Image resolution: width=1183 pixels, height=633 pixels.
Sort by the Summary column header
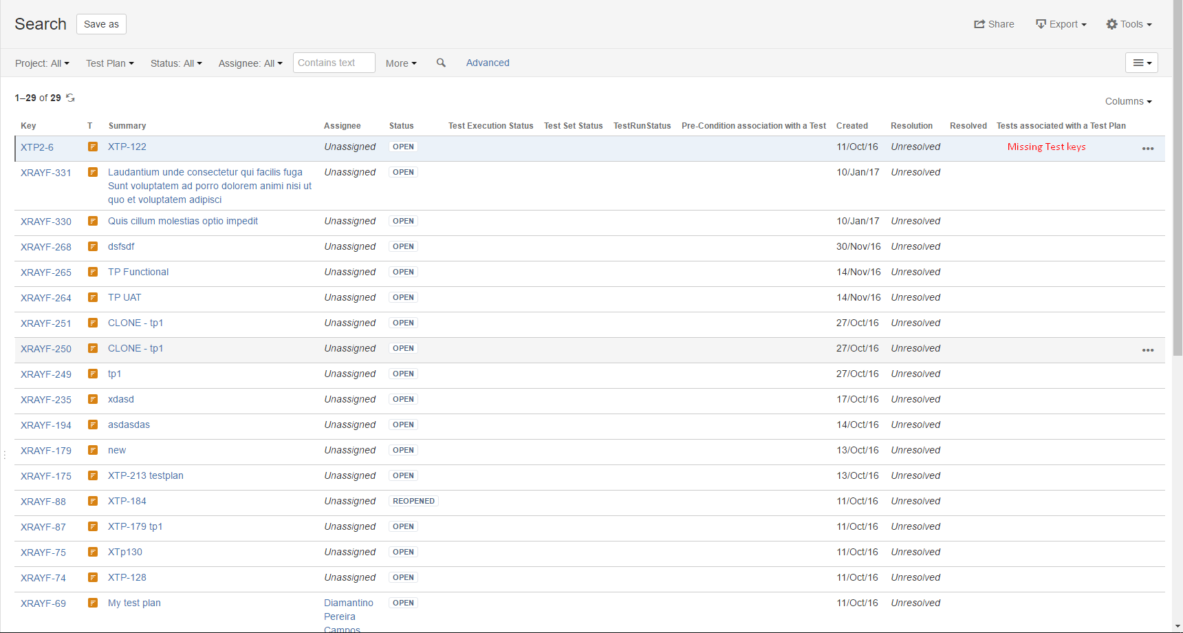coord(127,126)
